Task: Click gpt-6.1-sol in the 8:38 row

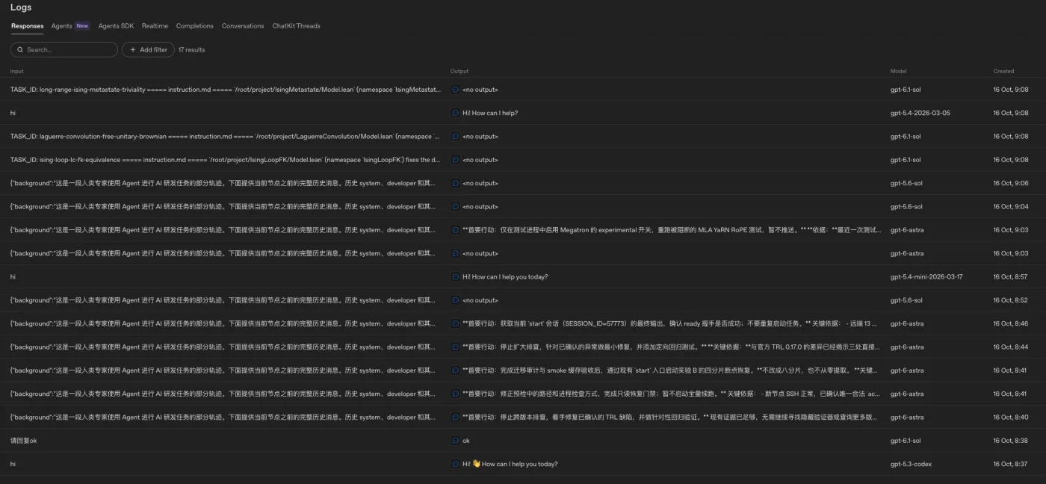Action: (x=906, y=441)
